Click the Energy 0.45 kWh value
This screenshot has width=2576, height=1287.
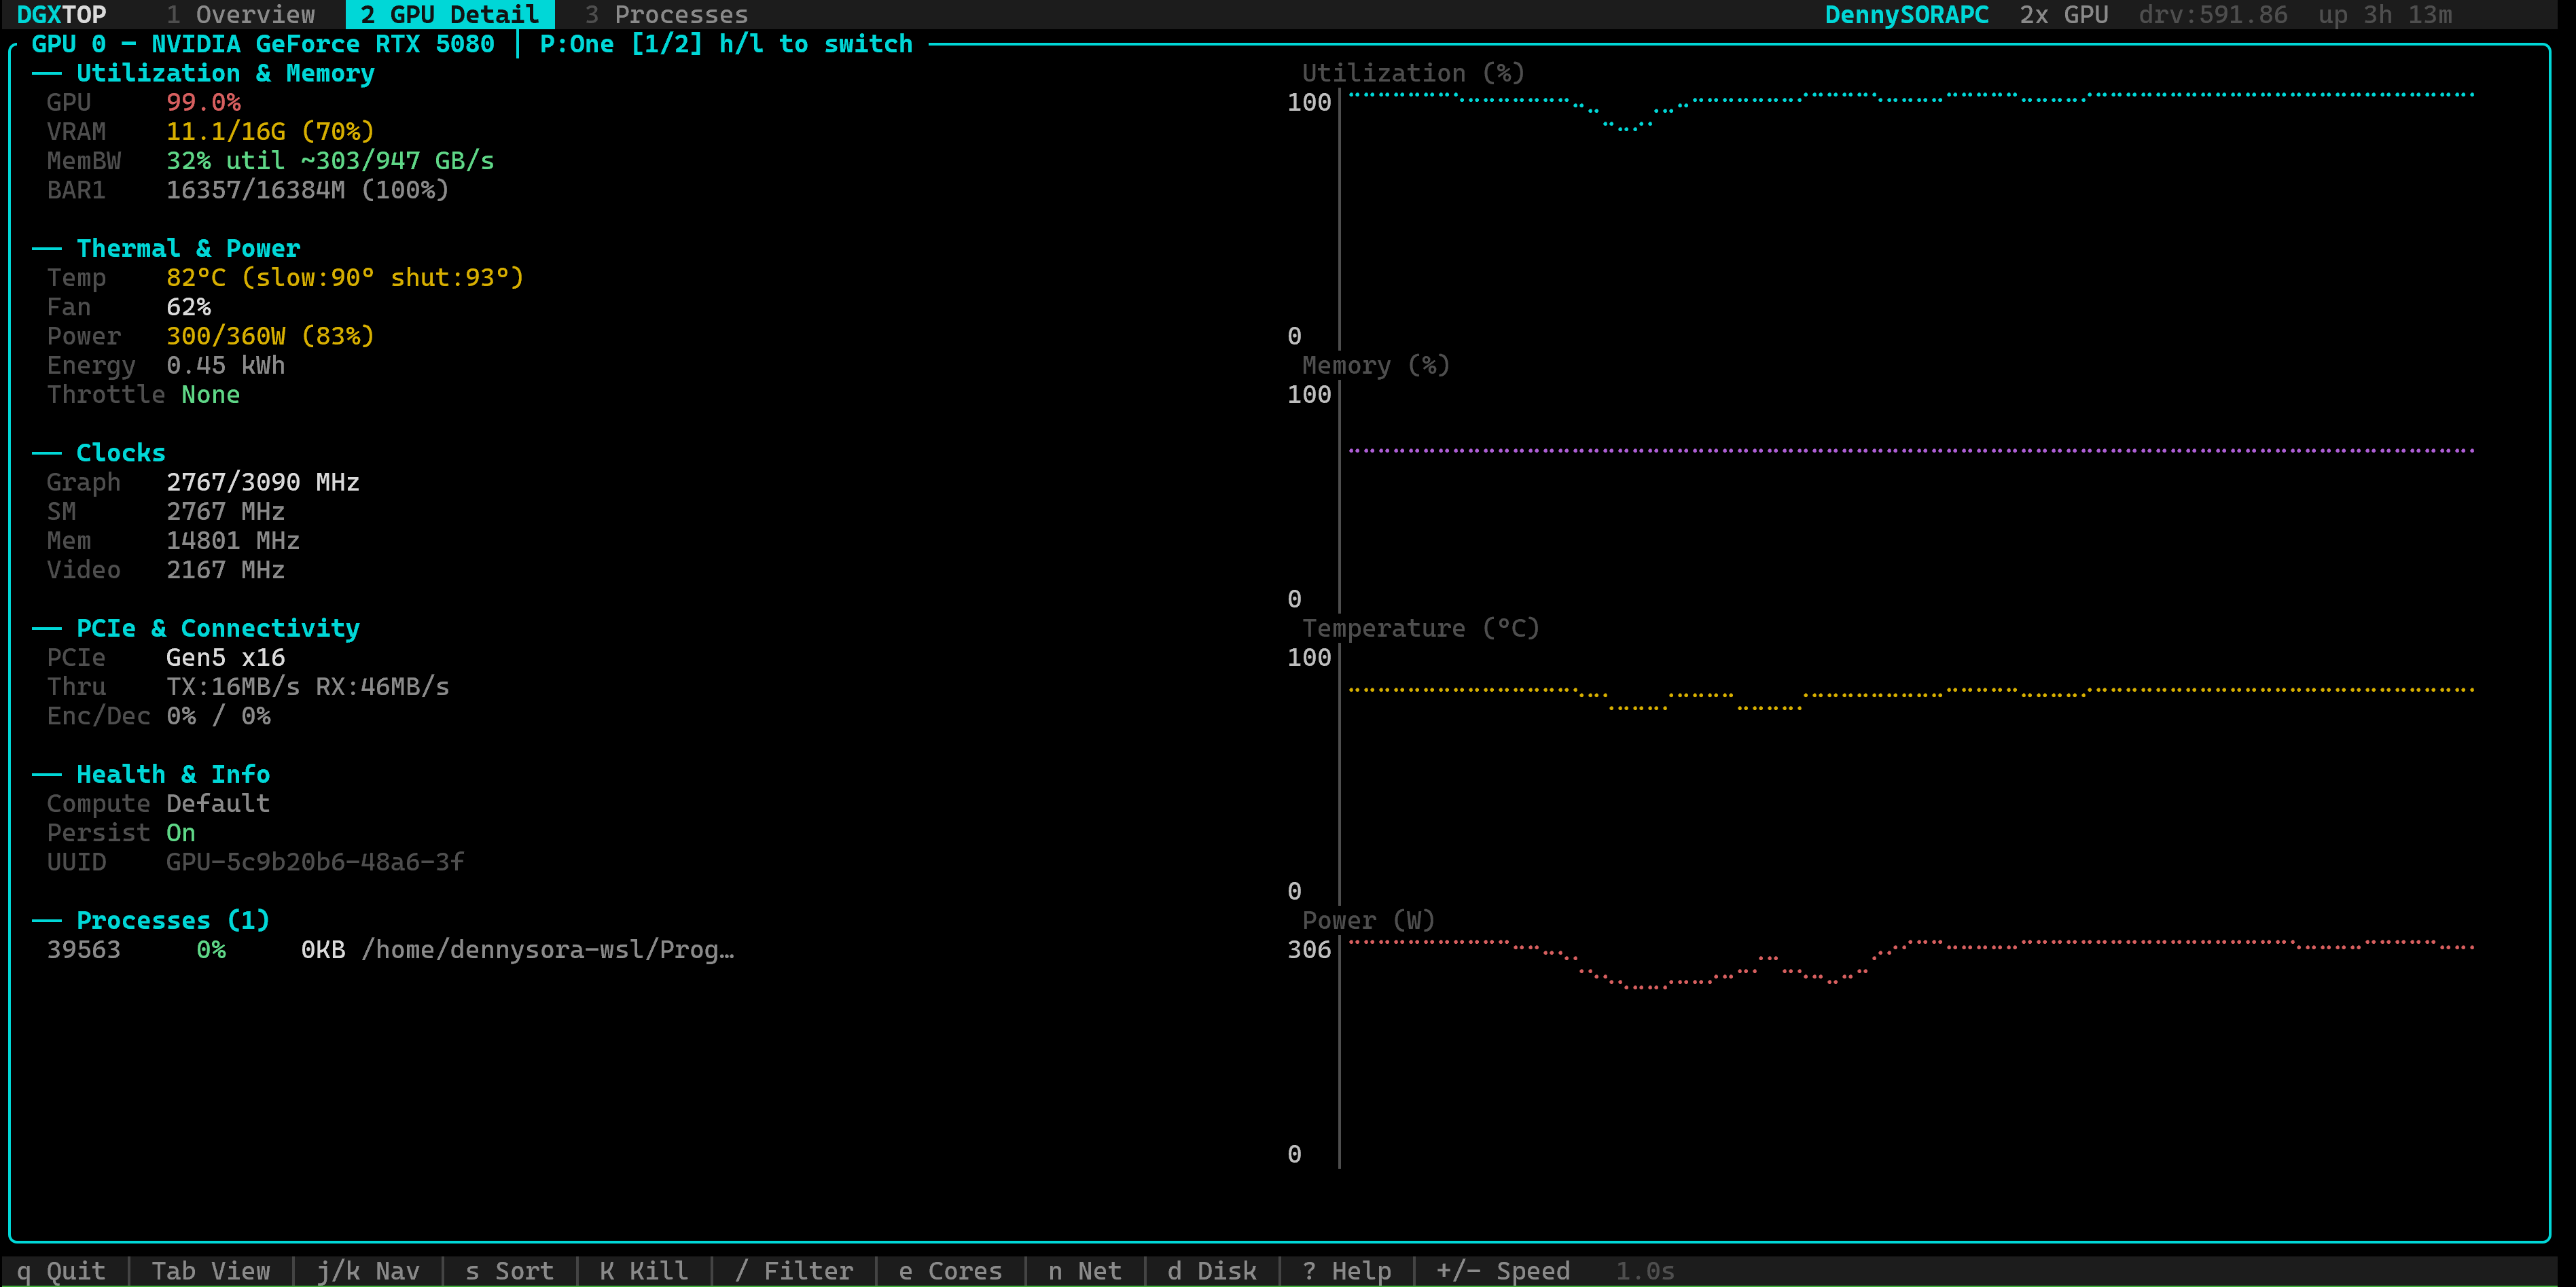pyautogui.click(x=225, y=365)
